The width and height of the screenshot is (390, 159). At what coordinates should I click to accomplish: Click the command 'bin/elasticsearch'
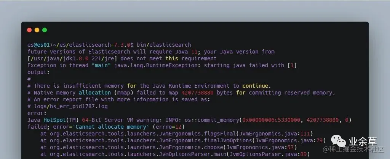click(164, 45)
